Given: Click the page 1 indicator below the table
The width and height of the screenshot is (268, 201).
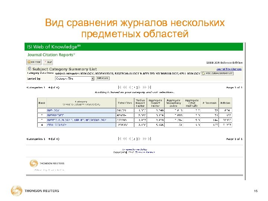Looking at the screenshot, I should tap(135, 139).
